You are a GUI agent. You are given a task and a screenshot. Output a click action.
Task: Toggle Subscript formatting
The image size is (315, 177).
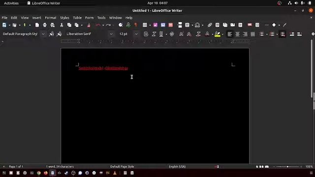click(x=189, y=34)
